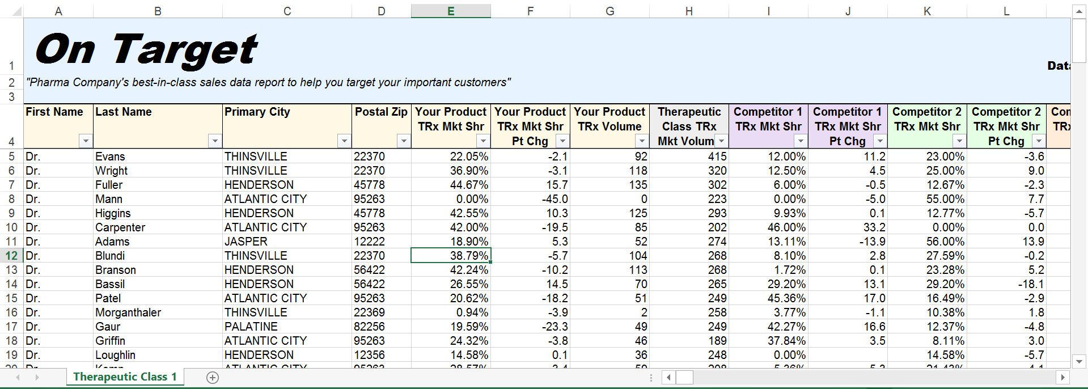Click the selected 38.79% cell
This screenshot has height=389, width=1088.
click(x=451, y=256)
